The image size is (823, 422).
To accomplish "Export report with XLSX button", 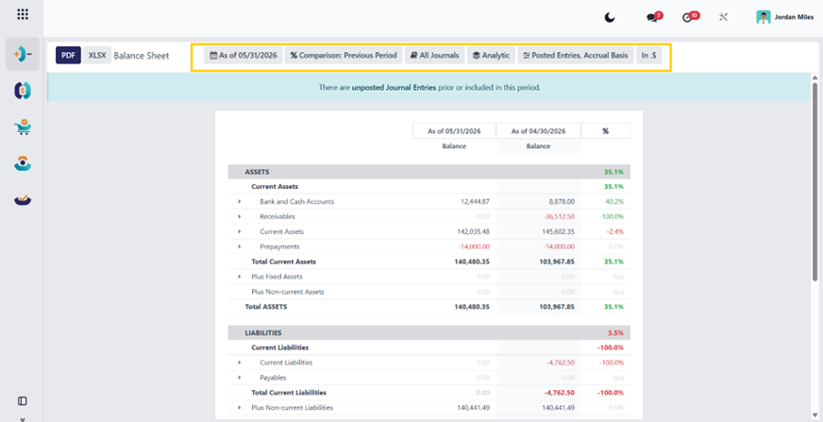I will coord(97,55).
